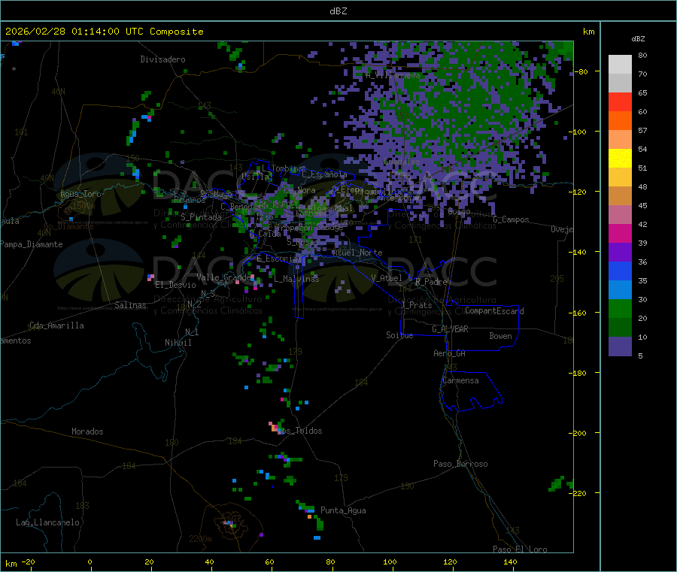Click the Atuel_Norte location label
The height and width of the screenshot is (572, 677).
(x=357, y=253)
